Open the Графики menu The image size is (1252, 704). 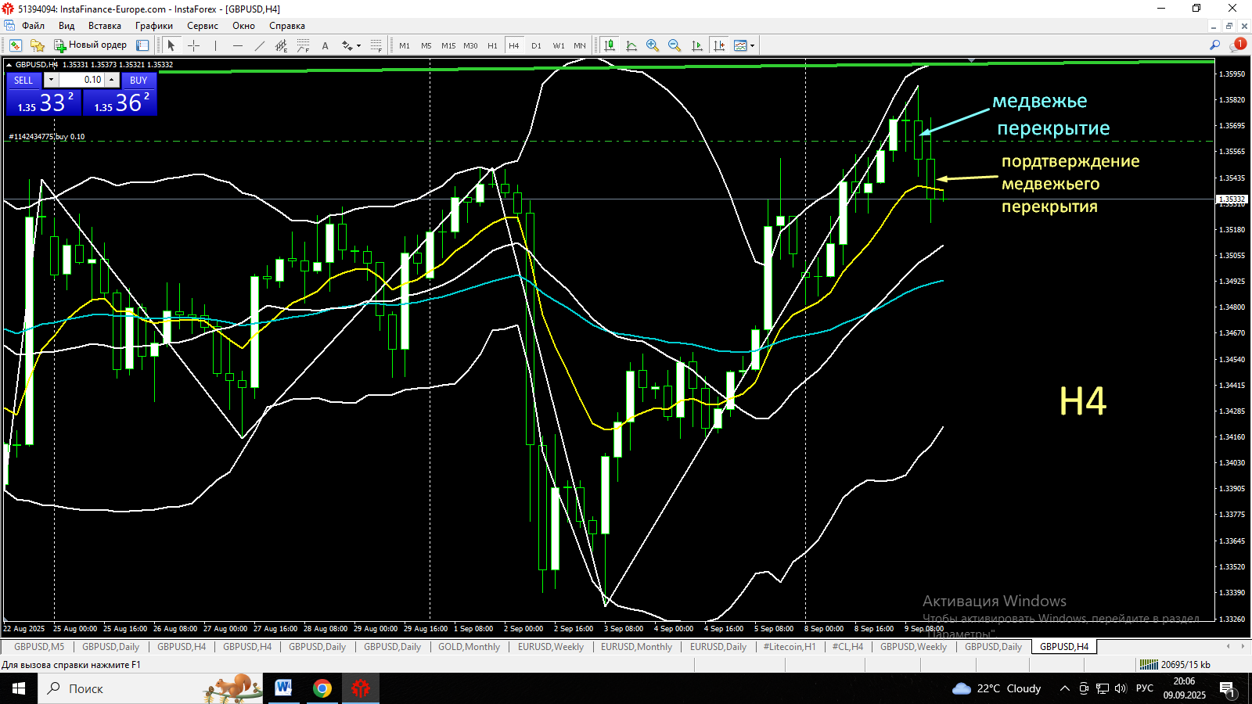154,26
